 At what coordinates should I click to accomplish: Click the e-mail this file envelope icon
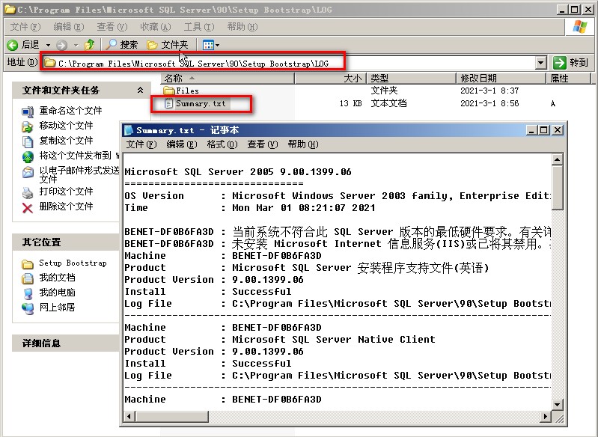click(x=28, y=172)
